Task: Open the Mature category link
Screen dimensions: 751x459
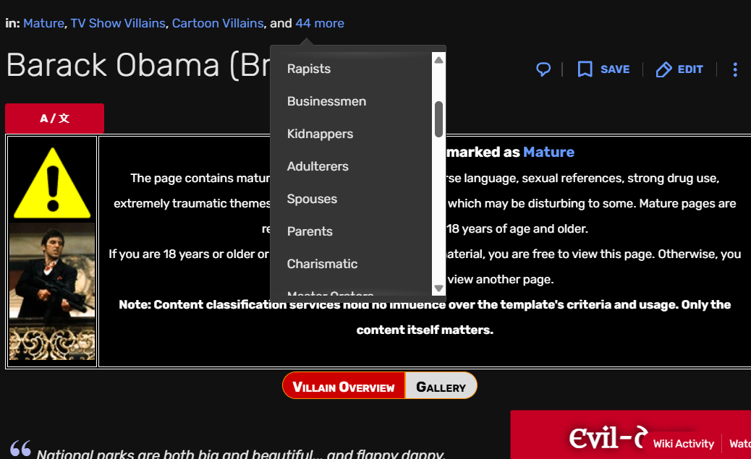Action: [43, 23]
